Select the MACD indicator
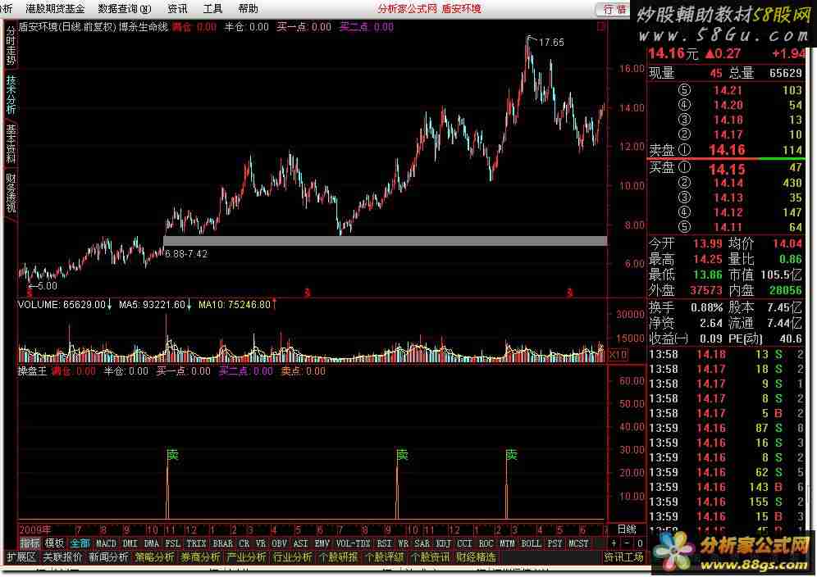Viewport: 817px width, 577px height. [106, 543]
